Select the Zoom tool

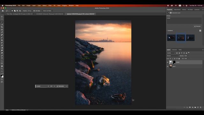2,69
